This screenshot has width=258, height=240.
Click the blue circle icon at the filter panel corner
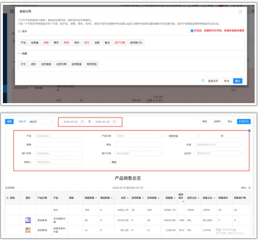tap(249, 131)
